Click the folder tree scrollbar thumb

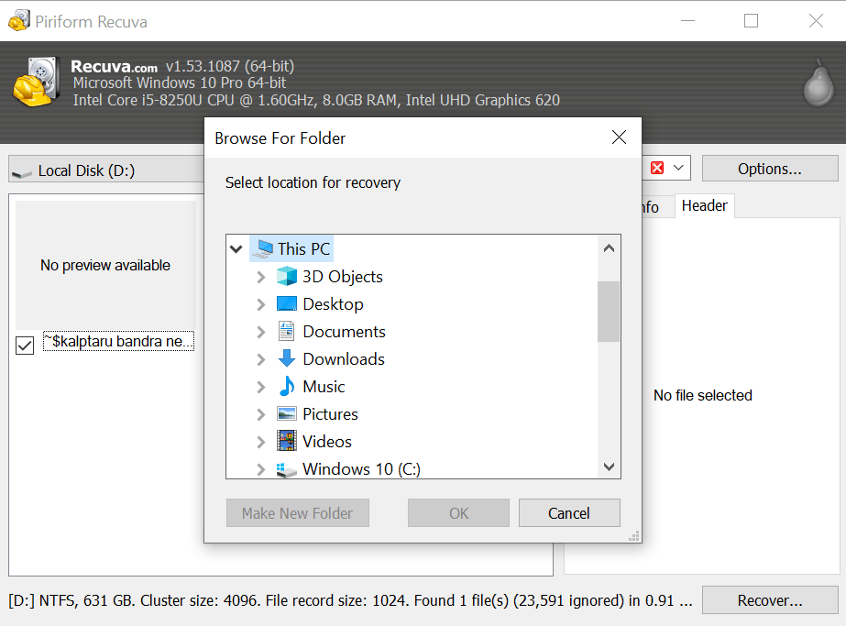pos(609,312)
